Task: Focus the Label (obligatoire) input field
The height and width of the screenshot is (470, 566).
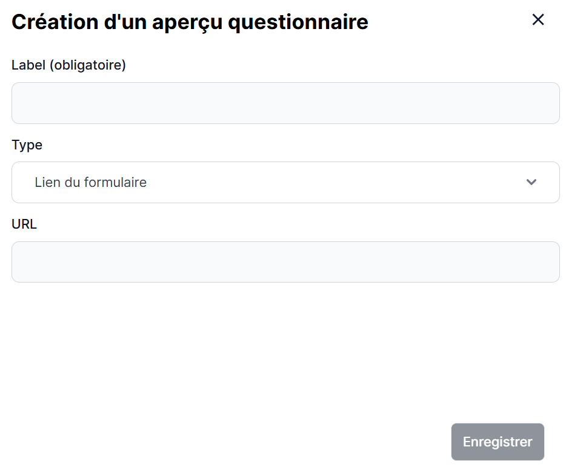Action: (x=285, y=103)
